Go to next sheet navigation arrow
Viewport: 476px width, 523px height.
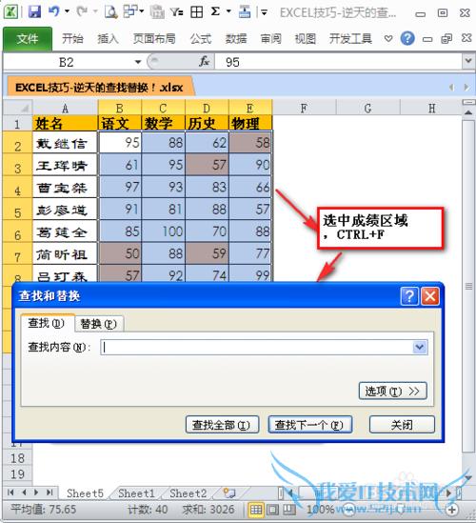(x=36, y=493)
